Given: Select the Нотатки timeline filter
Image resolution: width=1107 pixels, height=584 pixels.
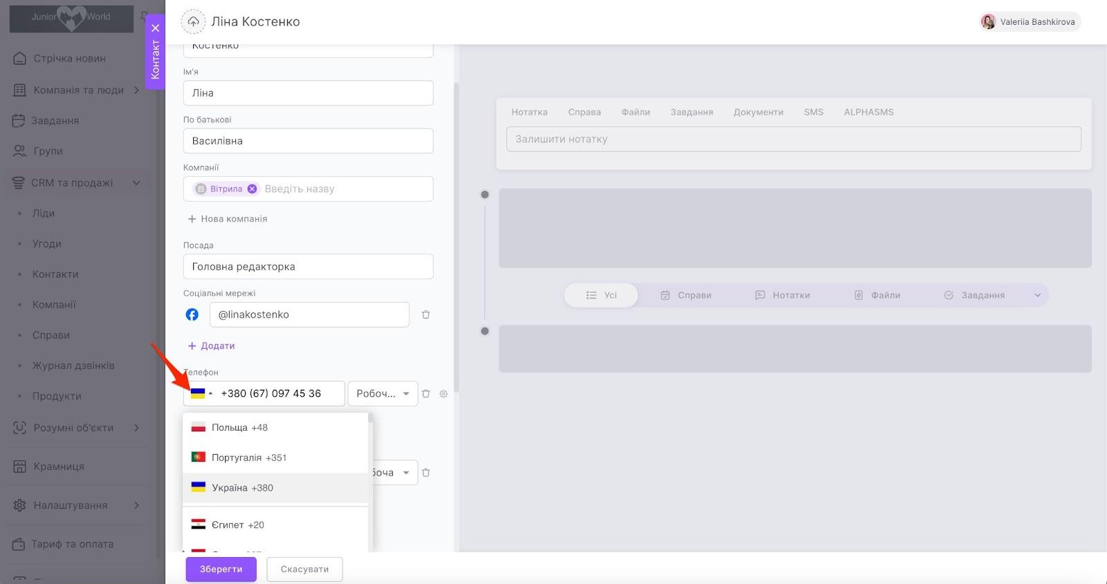Looking at the screenshot, I should [x=783, y=295].
